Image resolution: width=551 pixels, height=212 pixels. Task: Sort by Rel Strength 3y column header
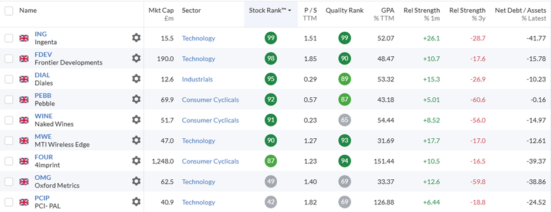467,14
